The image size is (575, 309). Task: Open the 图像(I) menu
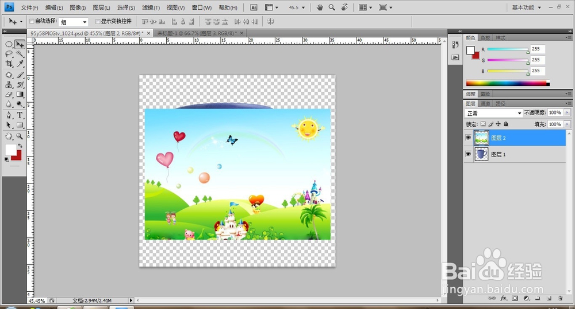click(78, 7)
